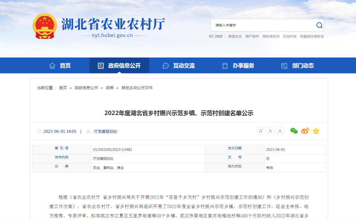Screen dimensions: 356x220
Task: Click 分类 value 农业、畜牧业、渔业
Action: point(108,168)
